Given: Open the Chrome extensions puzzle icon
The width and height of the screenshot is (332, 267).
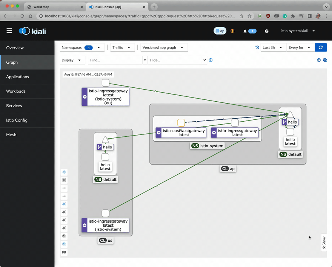Looking at the screenshot, I should pyautogui.click(x=293, y=16).
